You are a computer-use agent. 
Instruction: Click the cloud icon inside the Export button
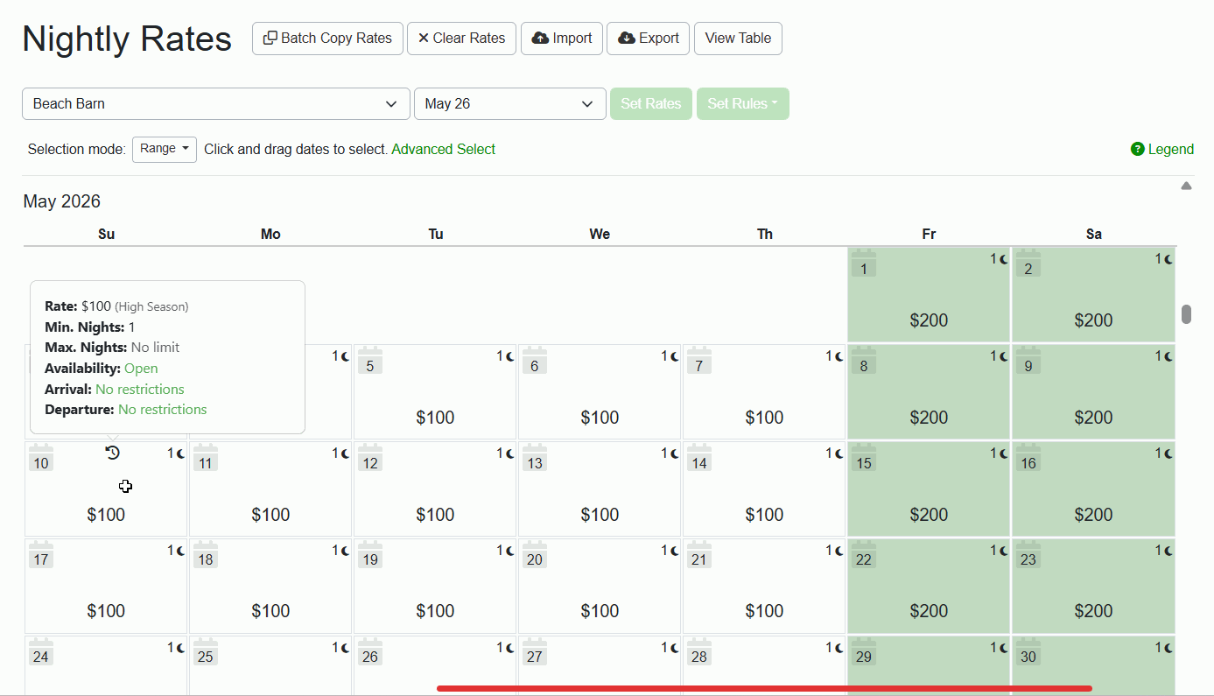(627, 38)
